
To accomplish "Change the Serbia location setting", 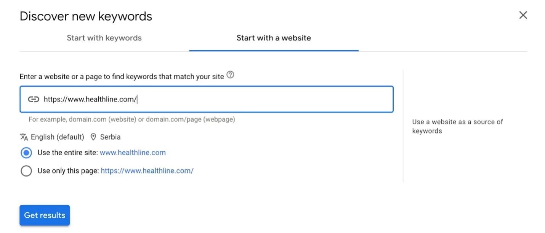I will (x=110, y=137).
